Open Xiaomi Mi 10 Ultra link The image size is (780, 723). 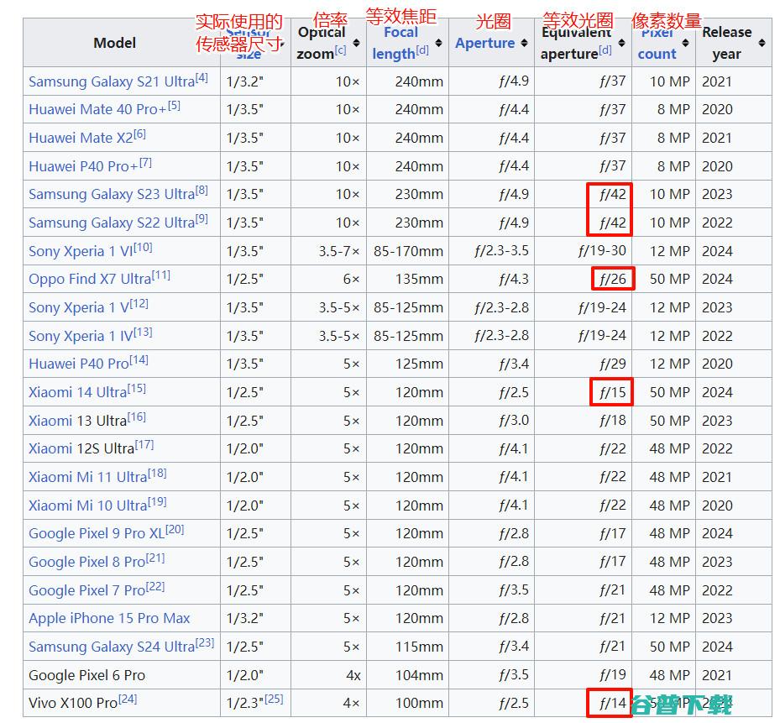[87, 506]
